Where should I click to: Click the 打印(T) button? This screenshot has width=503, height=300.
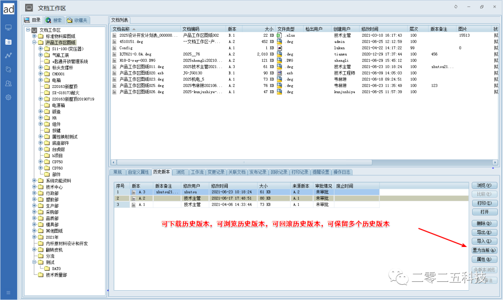click(484, 203)
